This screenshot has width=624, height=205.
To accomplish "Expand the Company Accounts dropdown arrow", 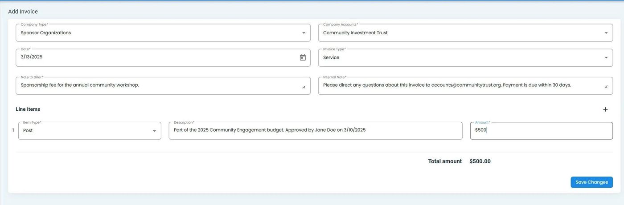I will point(606,33).
